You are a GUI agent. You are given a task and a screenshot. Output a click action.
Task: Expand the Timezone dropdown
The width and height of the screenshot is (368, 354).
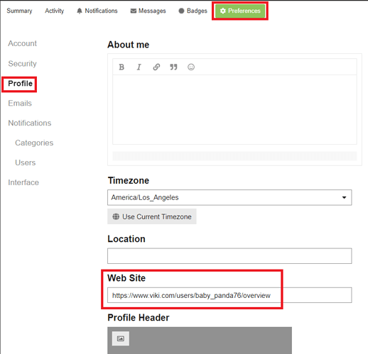(x=229, y=197)
